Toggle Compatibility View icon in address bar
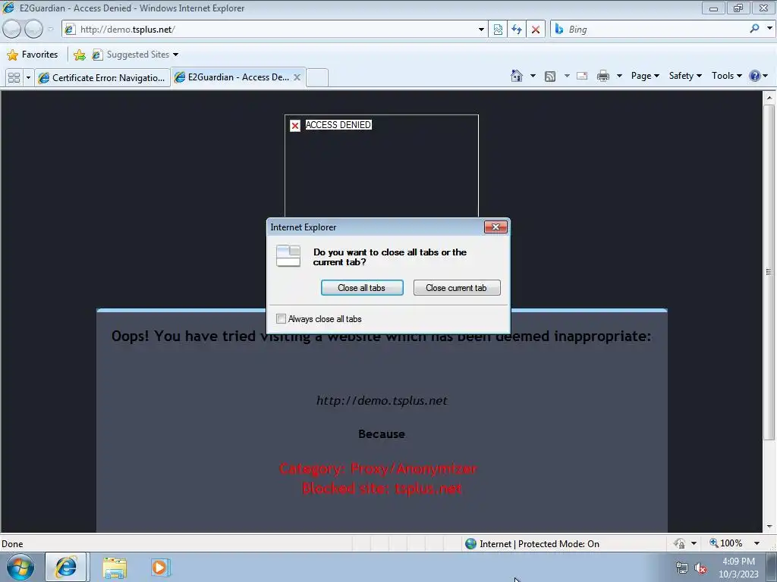This screenshot has width=777, height=582. [498, 30]
